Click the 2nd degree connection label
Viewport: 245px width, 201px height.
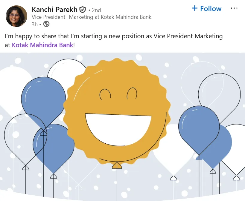tap(96, 10)
